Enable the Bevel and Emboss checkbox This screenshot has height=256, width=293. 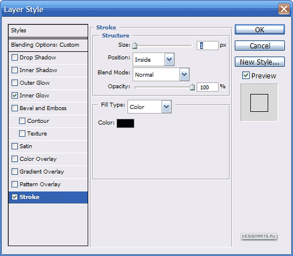pyautogui.click(x=14, y=108)
